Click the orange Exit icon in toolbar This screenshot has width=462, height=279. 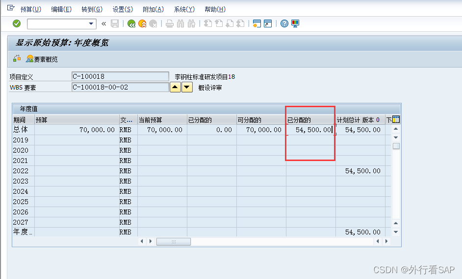pyautogui.click(x=142, y=23)
